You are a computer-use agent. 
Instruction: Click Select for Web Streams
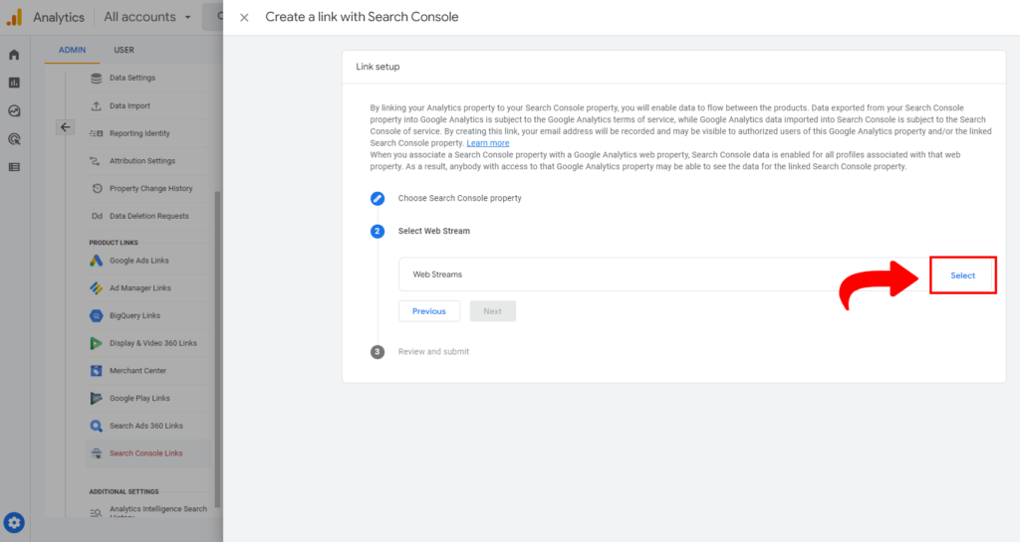pyautogui.click(x=963, y=275)
